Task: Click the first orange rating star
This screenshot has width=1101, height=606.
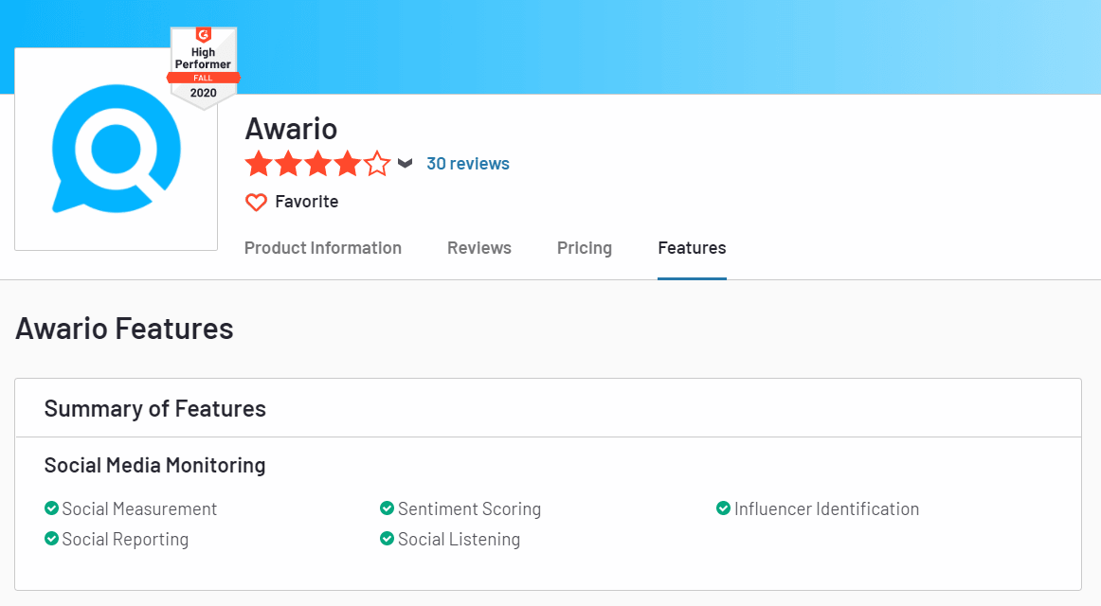Action: [259, 164]
